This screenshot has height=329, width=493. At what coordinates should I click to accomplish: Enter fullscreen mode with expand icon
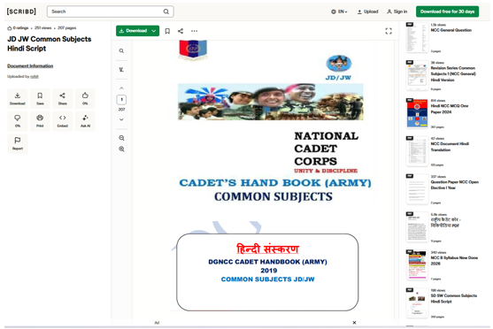tap(389, 31)
